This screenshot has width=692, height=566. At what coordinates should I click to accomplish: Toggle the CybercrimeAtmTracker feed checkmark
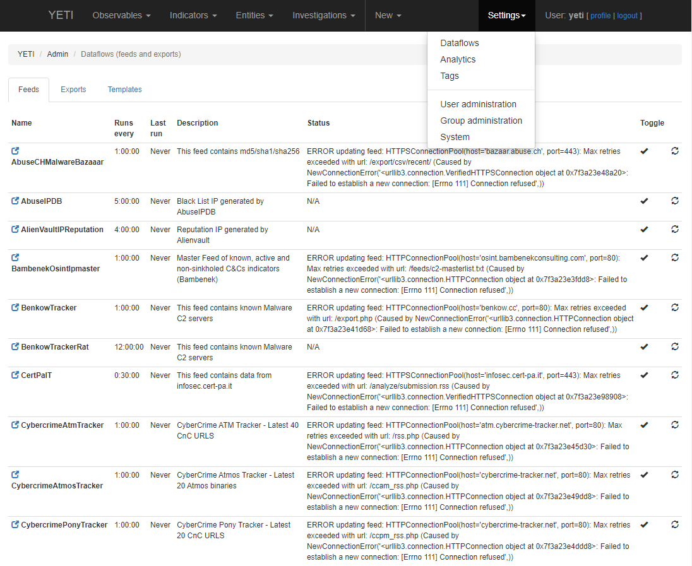pyautogui.click(x=645, y=425)
